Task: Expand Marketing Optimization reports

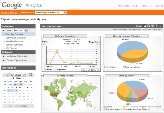Action: [4, 56]
